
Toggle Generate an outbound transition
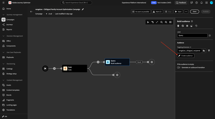click(179, 68)
